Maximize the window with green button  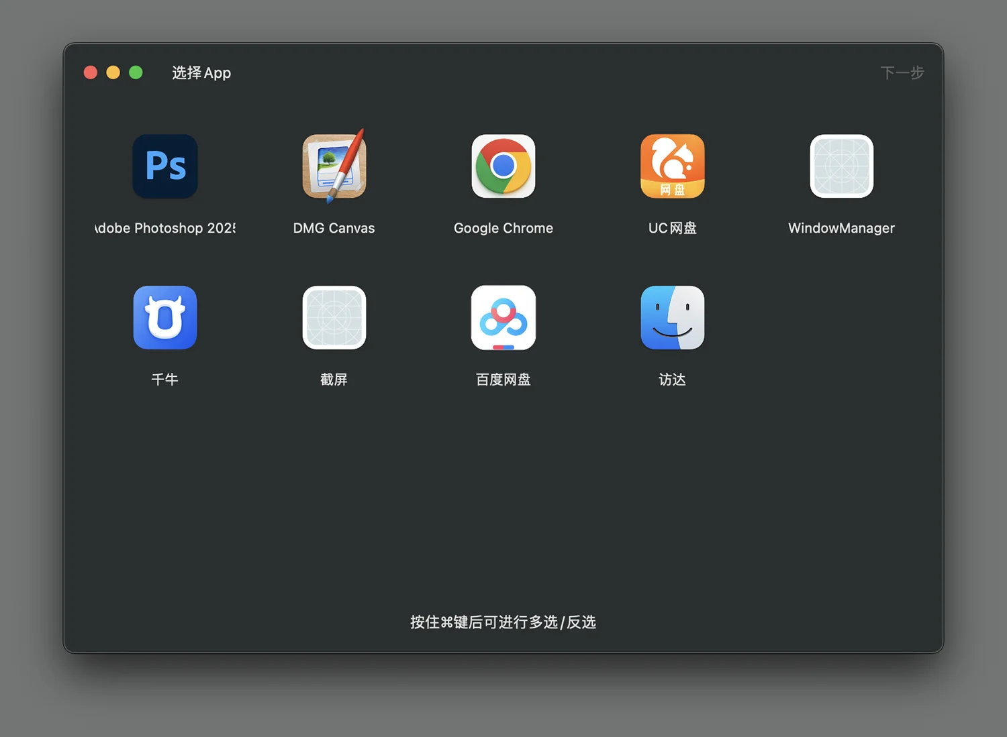[x=136, y=72]
